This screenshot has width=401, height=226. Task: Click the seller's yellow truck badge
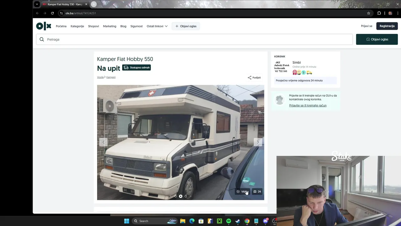(x=309, y=73)
